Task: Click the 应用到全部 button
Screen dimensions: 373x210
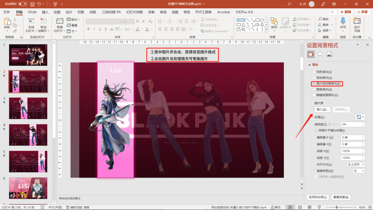Action: pyautogui.click(x=318, y=197)
